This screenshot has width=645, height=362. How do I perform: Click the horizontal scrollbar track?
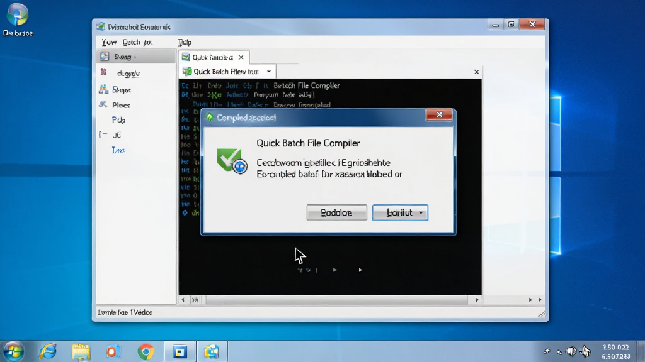tap(336, 300)
